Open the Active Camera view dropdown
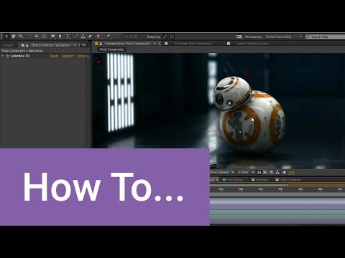 (222, 172)
